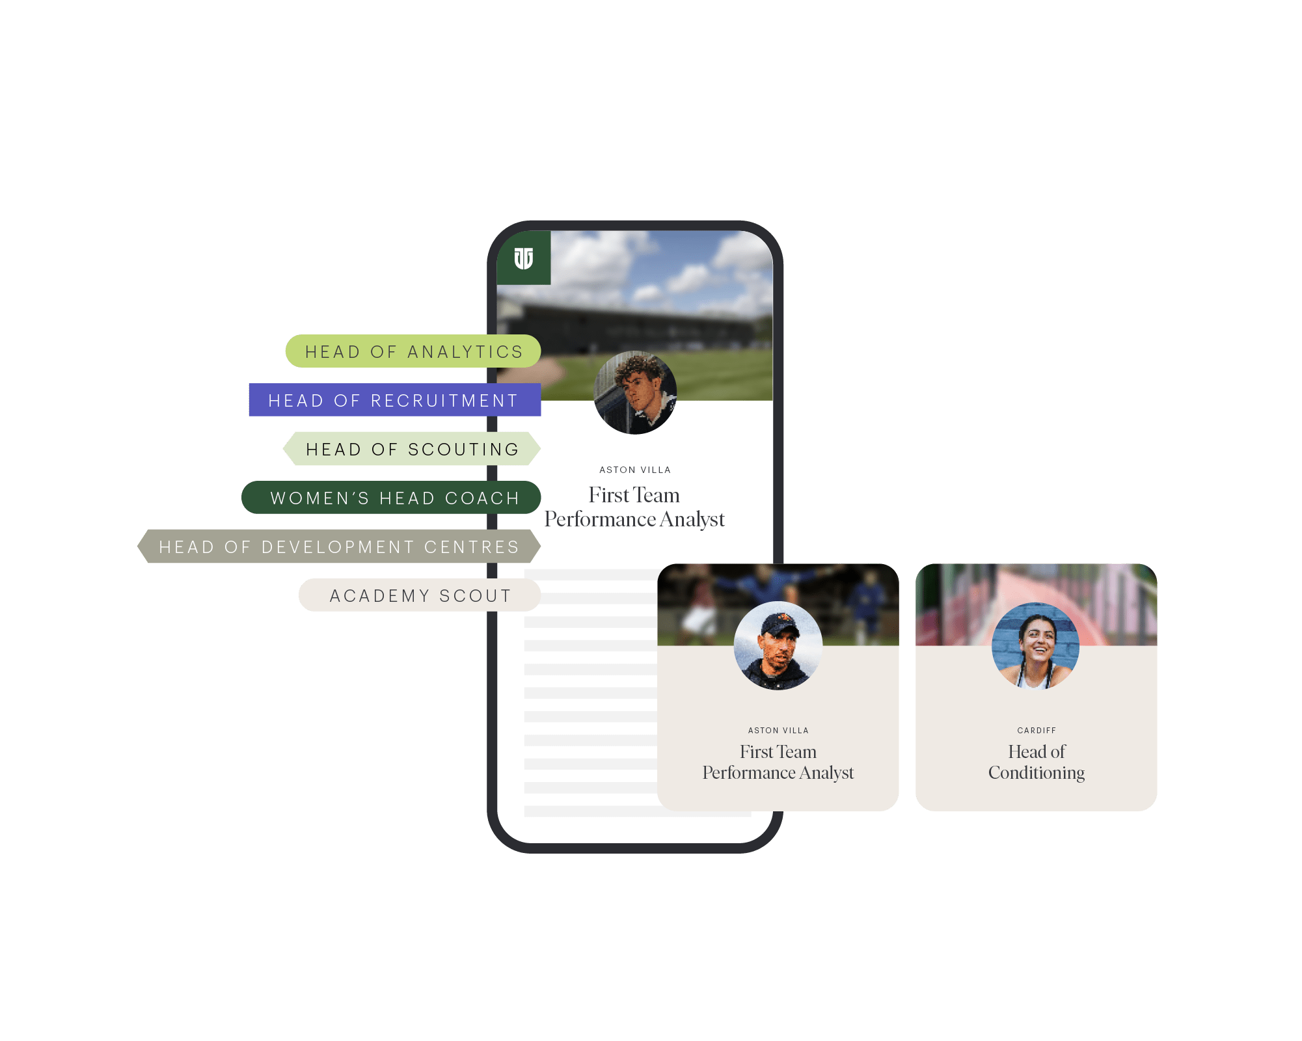Select the Head of Scouting role tag

click(403, 446)
